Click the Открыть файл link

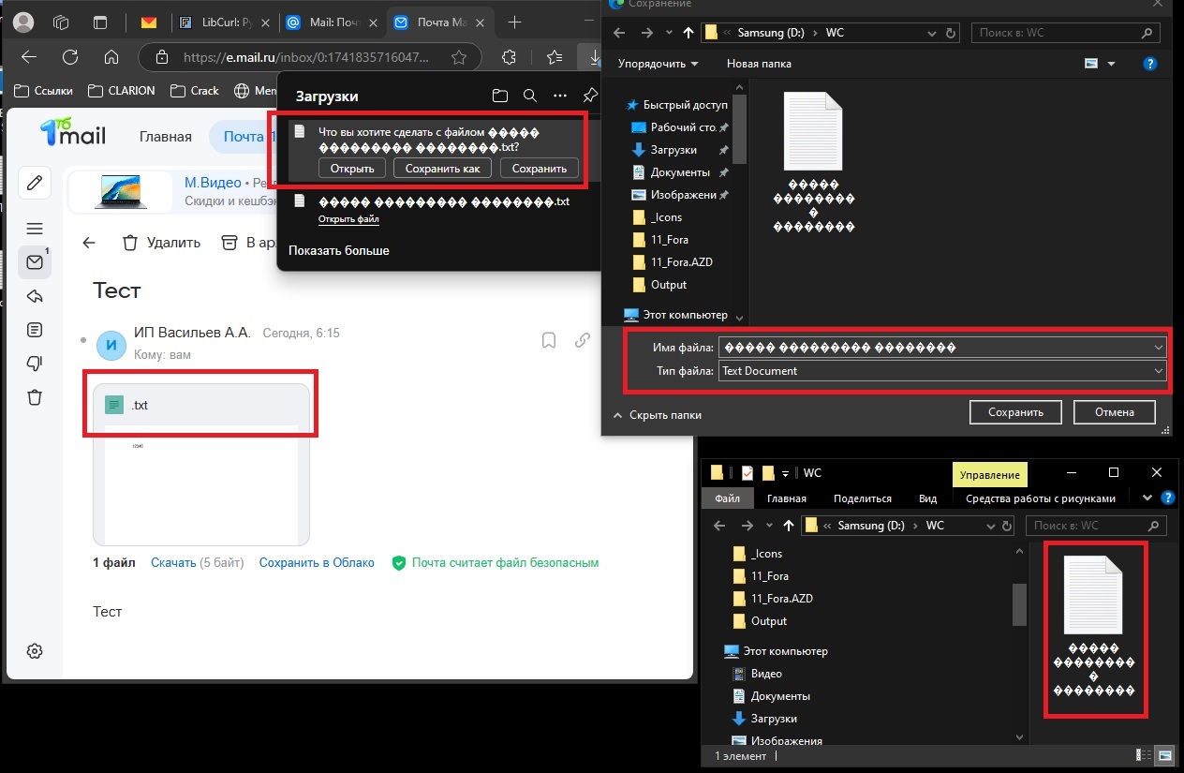coord(348,219)
